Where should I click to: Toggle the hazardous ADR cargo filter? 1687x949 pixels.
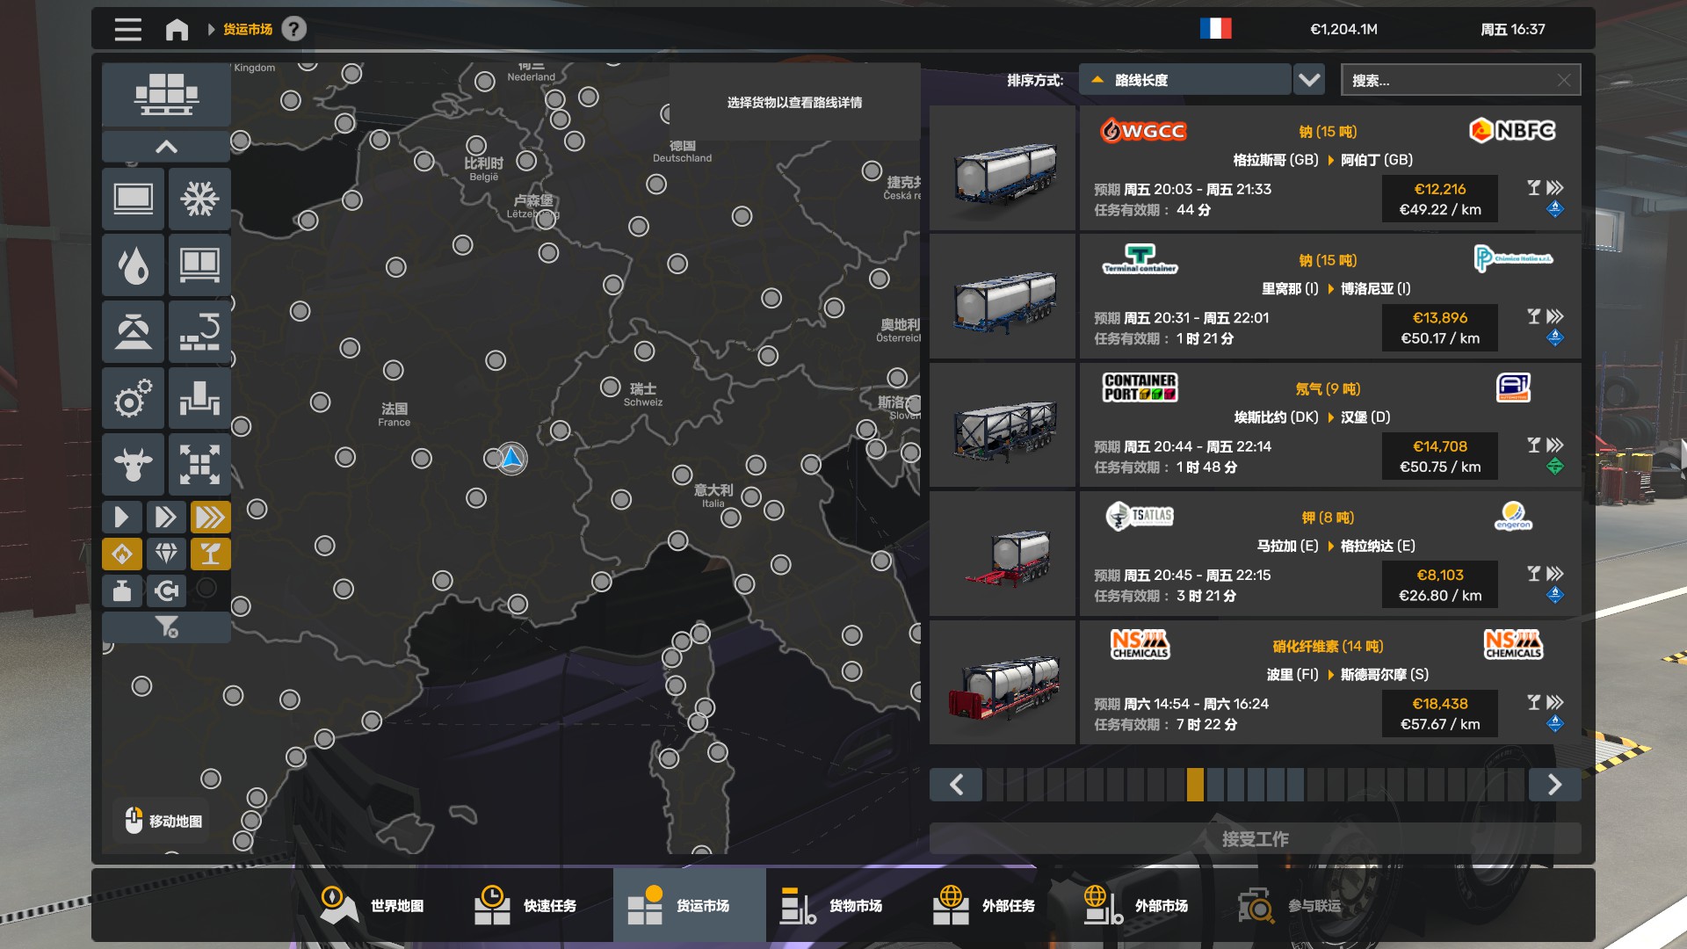(x=122, y=554)
